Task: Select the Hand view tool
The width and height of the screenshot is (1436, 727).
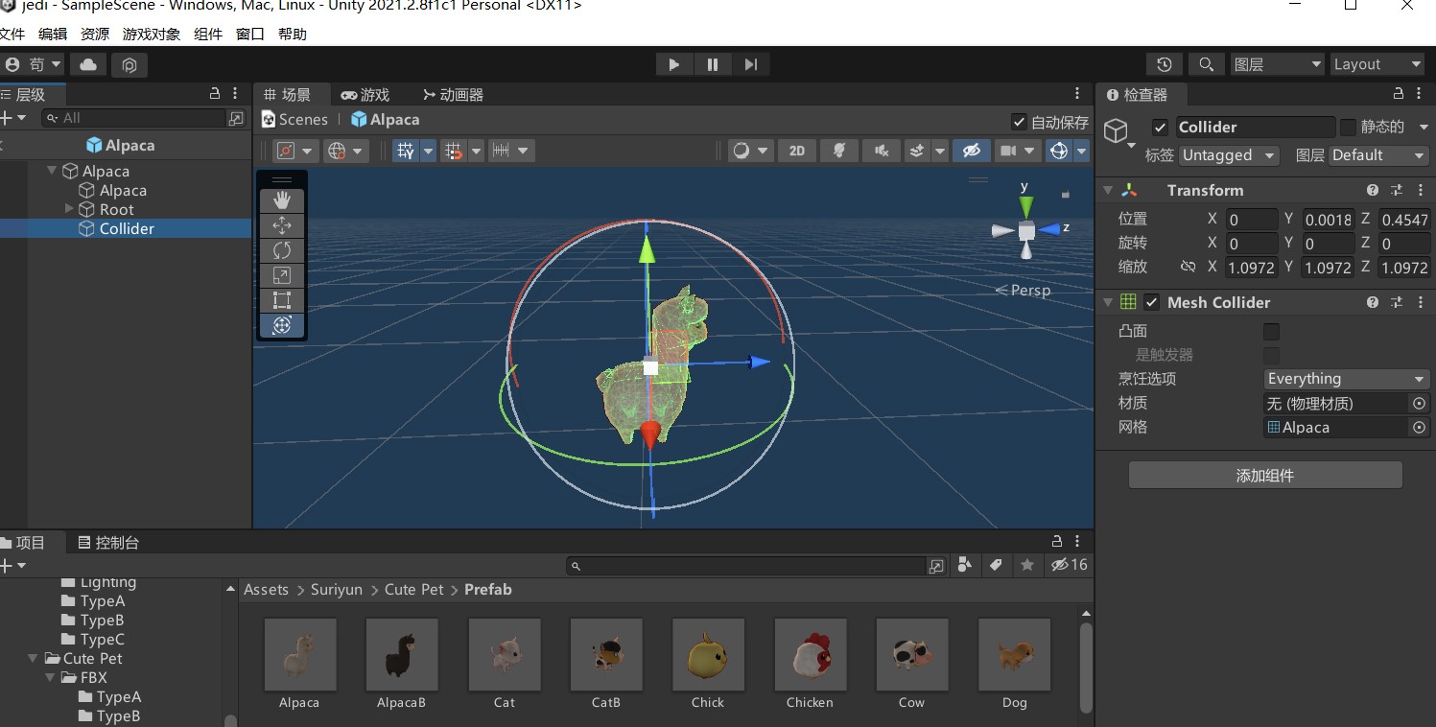Action: [x=281, y=199]
